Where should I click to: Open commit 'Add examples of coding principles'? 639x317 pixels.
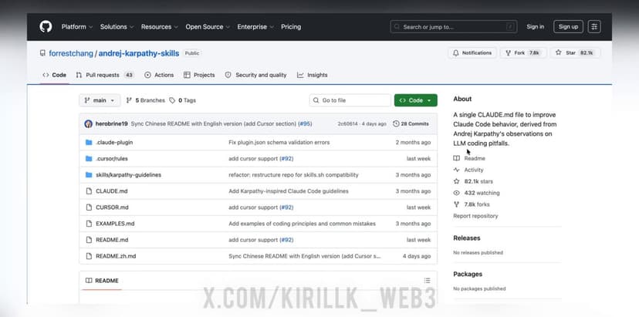pos(302,224)
